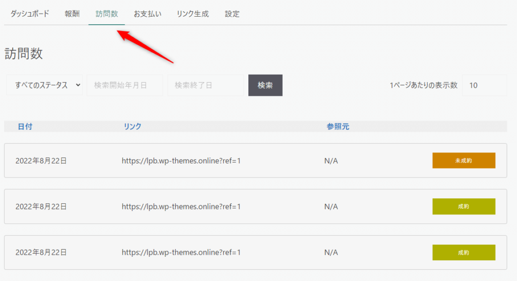Select the third row's 2022年8月22日 date
Image resolution: width=517 pixels, height=281 pixels.
(x=41, y=252)
